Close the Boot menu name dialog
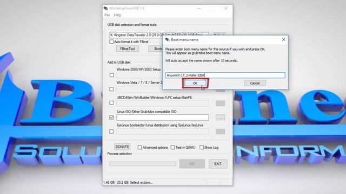 coord(283,39)
